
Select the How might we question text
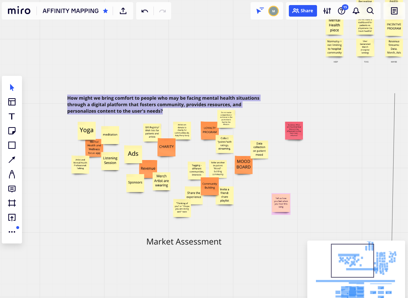(164, 105)
